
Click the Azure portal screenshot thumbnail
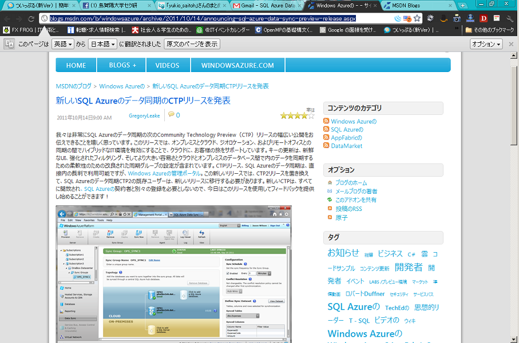tap(173, 274)
